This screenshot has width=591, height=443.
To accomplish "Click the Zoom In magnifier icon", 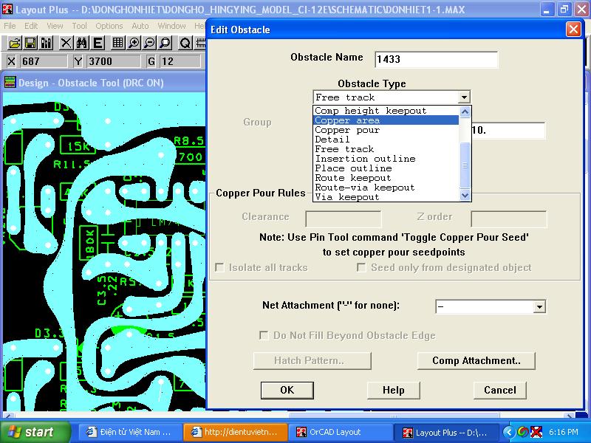I will (x=134, y=44).
